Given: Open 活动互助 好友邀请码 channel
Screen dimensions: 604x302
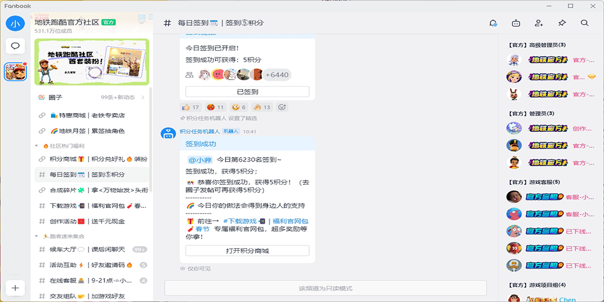Looking at the screenshot, I should [x=91, y=265].
